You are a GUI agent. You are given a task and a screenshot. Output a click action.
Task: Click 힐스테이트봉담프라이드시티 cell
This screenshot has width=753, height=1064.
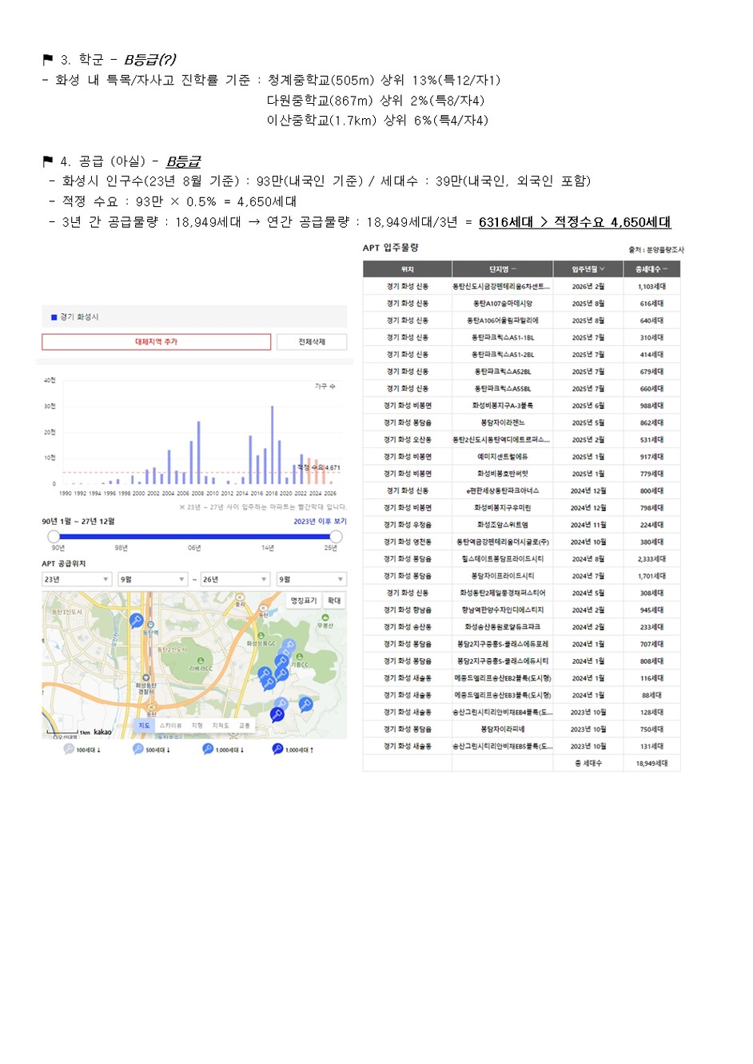tap(502, 558)
